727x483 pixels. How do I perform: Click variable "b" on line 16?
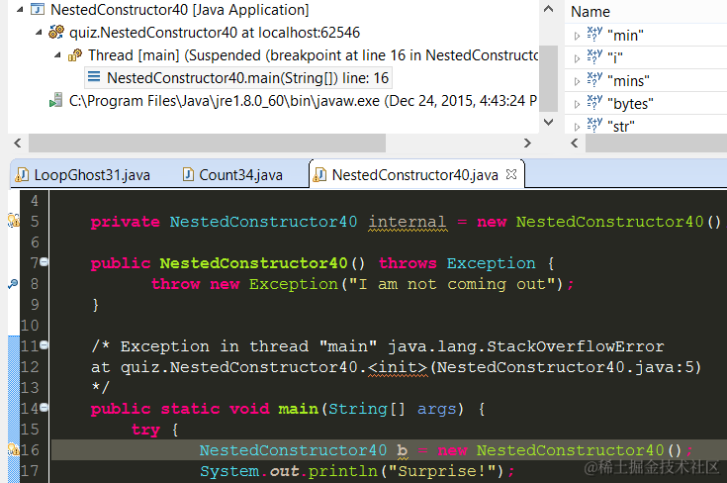pyautogui.click(x=402, y=450)
